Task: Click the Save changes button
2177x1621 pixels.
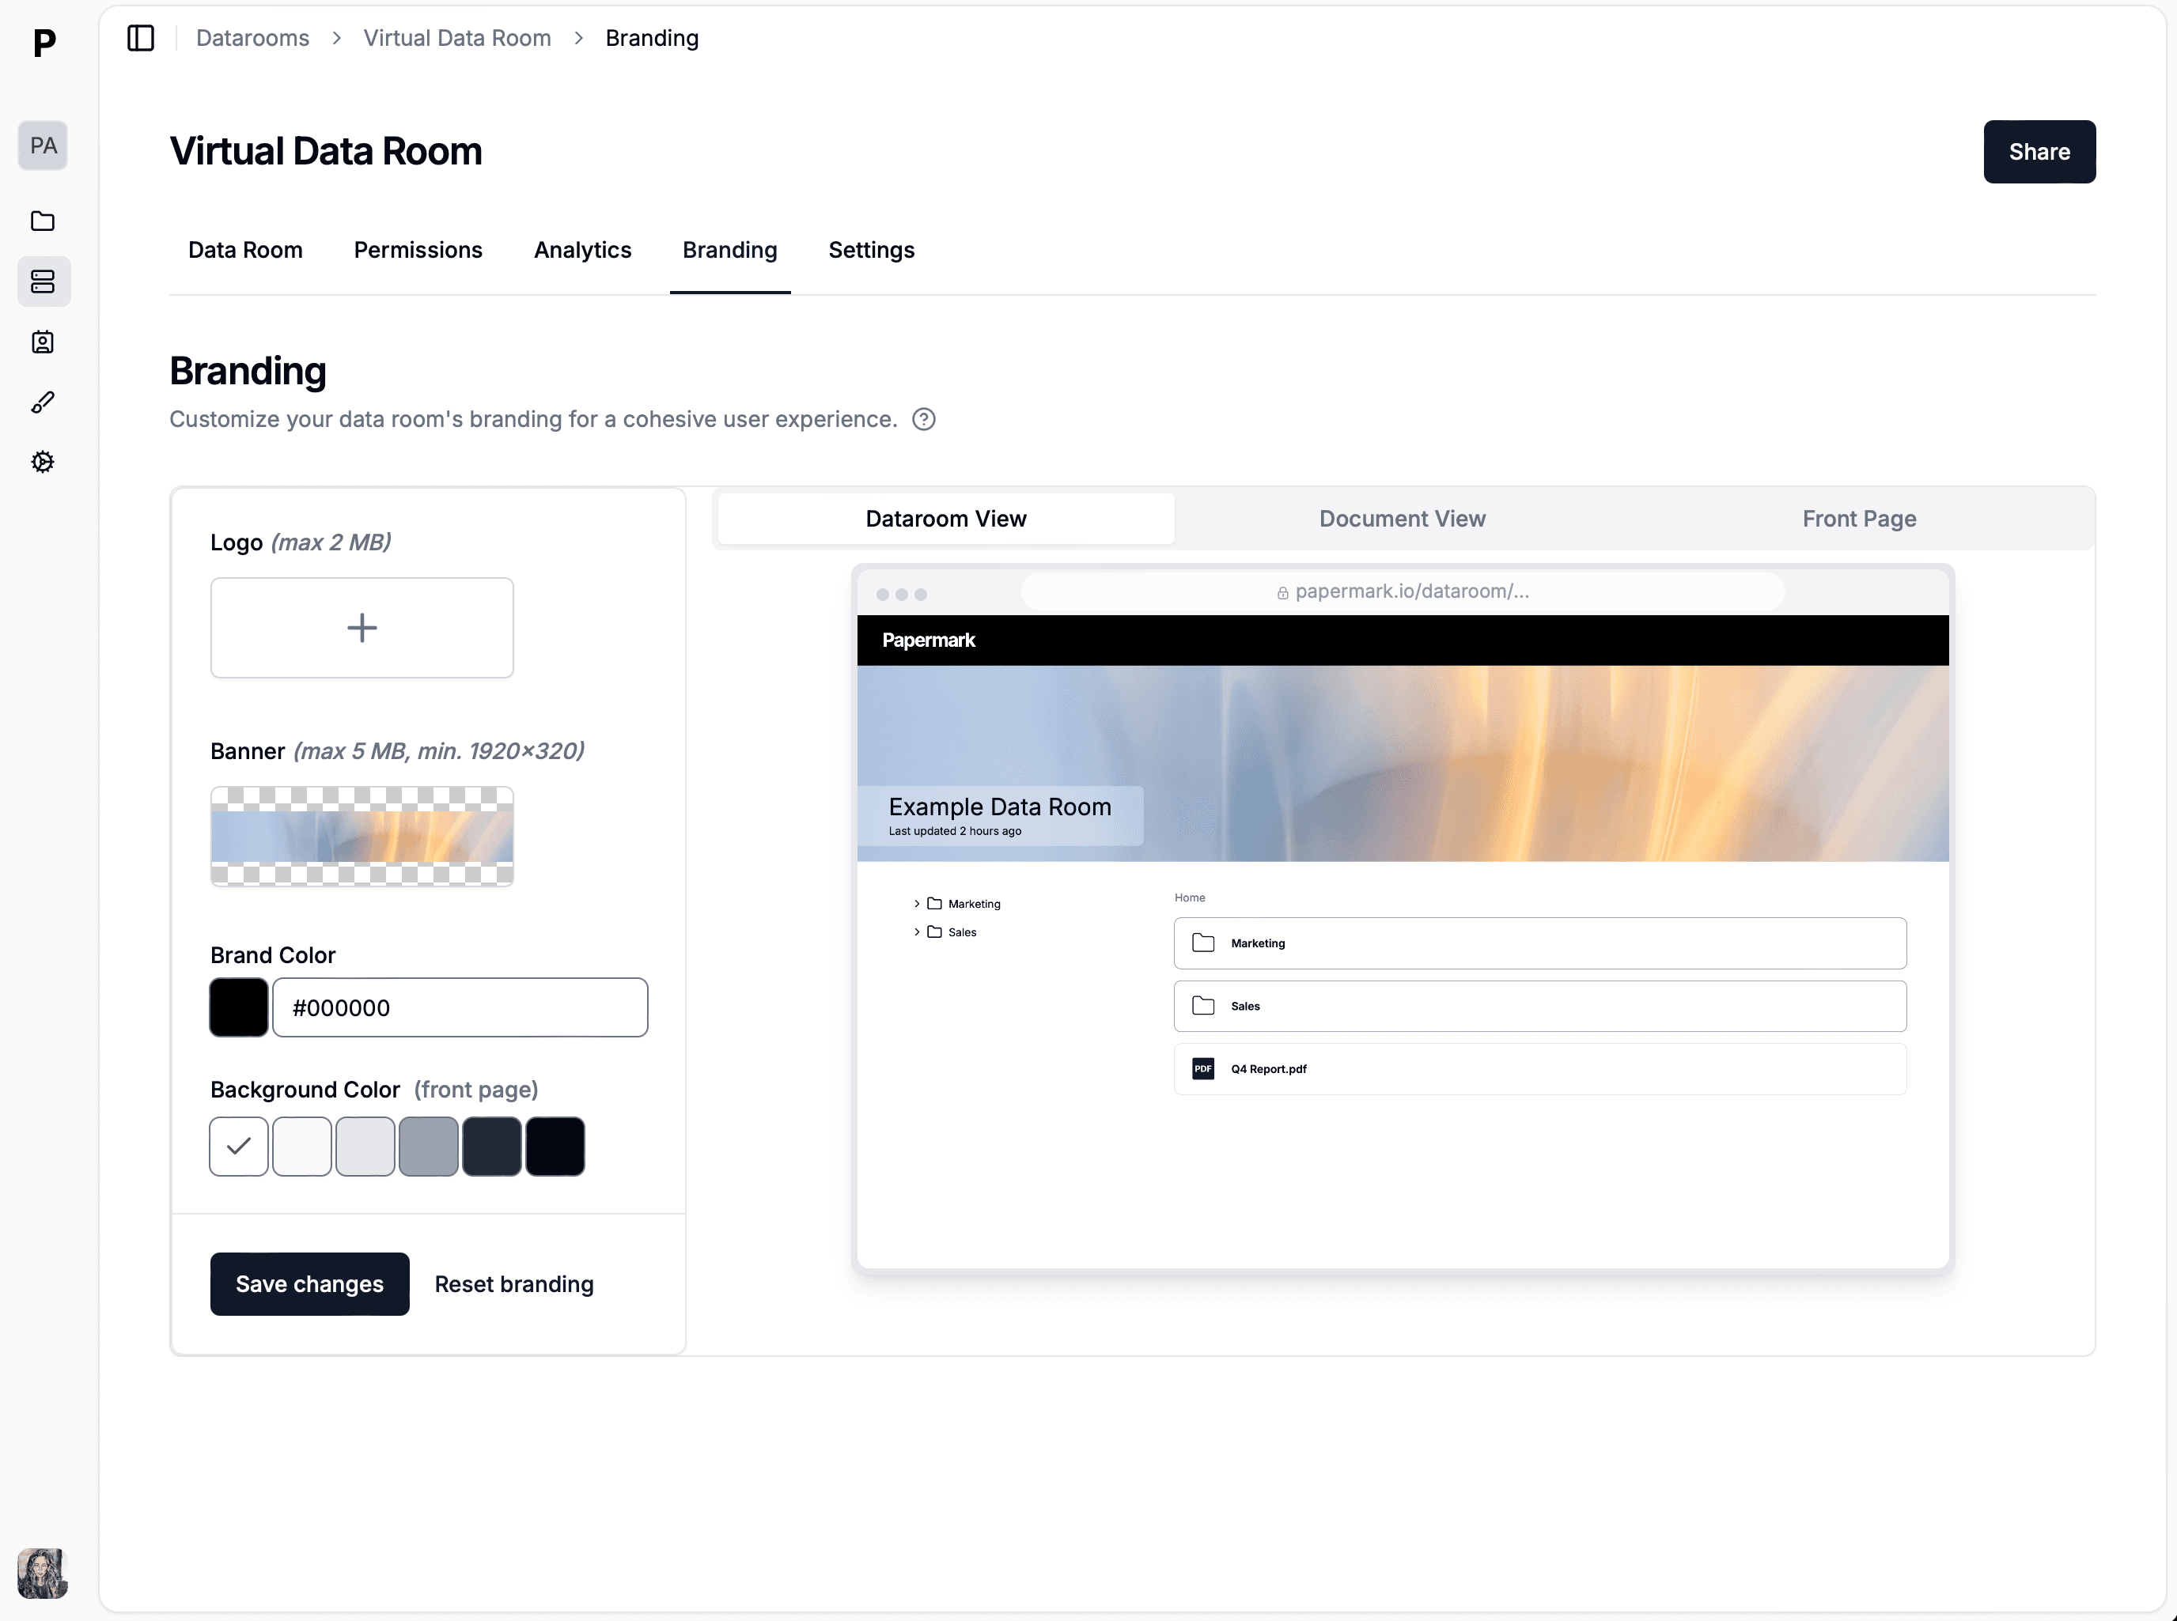Action: coord(309,1283)
